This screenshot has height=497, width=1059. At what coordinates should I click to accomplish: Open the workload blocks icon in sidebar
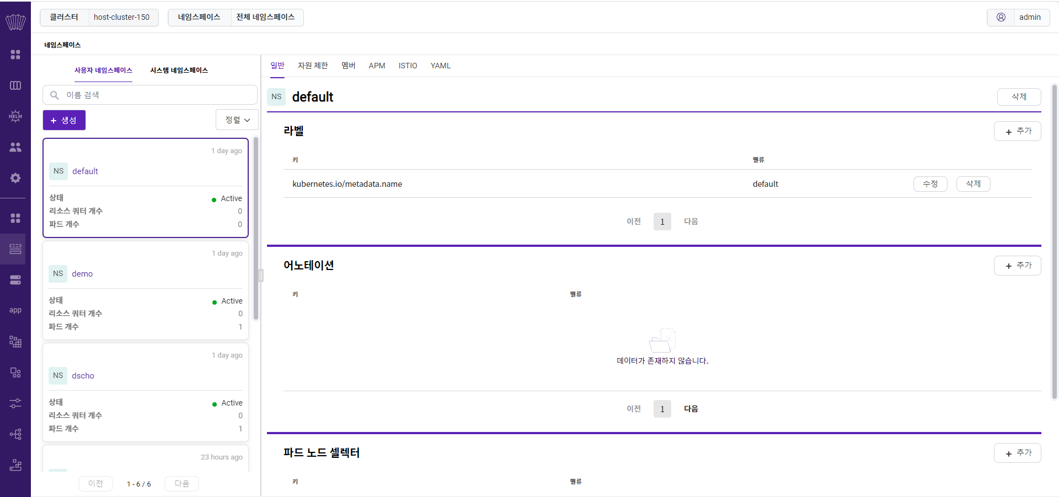pos(15,342)
